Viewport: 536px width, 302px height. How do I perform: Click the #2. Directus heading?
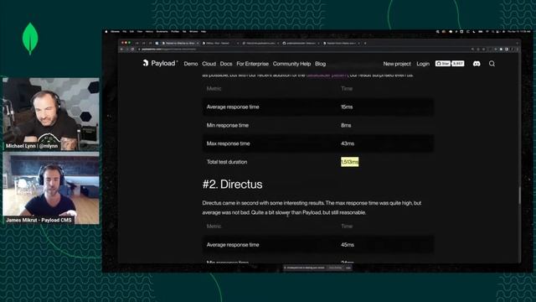point(233,185)
